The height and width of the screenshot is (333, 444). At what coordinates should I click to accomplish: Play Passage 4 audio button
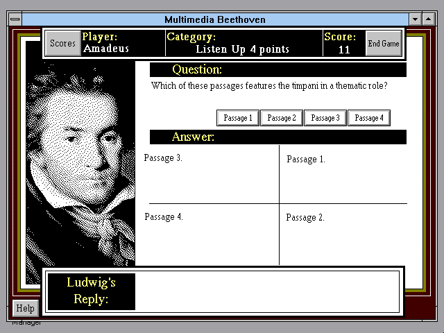point(369,118)
